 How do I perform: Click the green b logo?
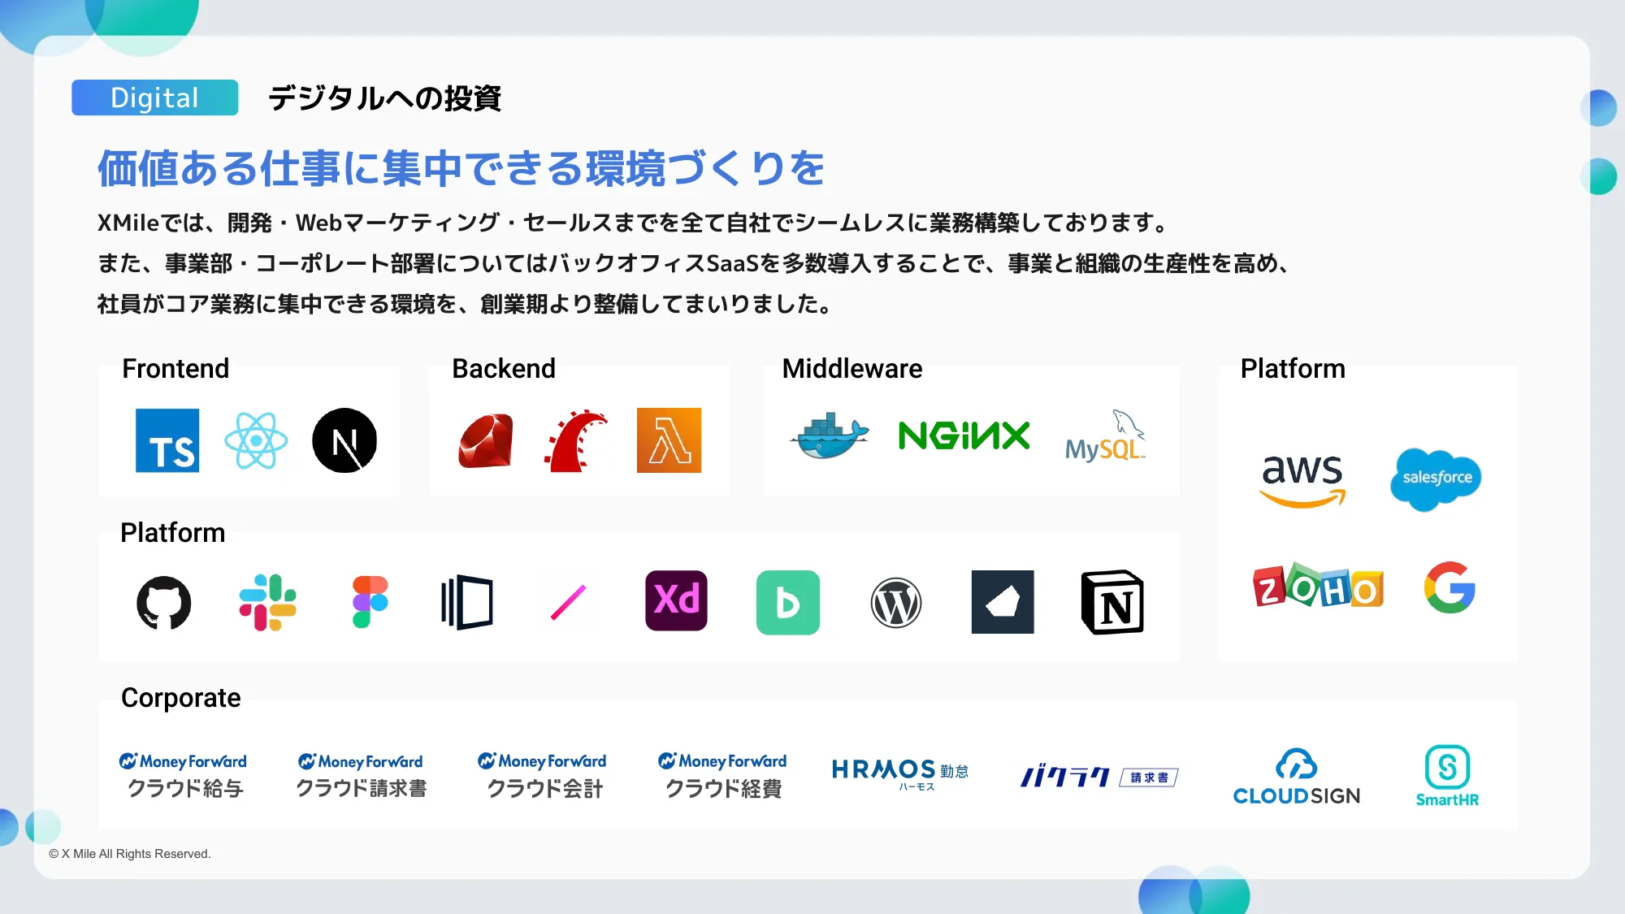(788, 603)
